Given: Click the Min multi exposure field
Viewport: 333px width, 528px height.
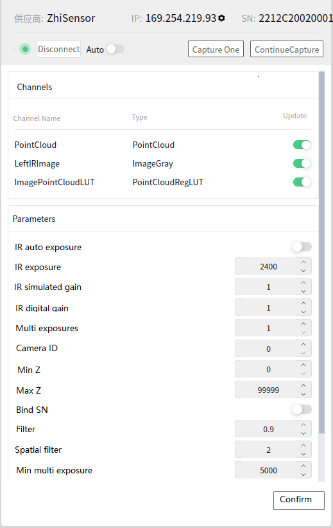Looking at the screenshot, I should [273, 470].
